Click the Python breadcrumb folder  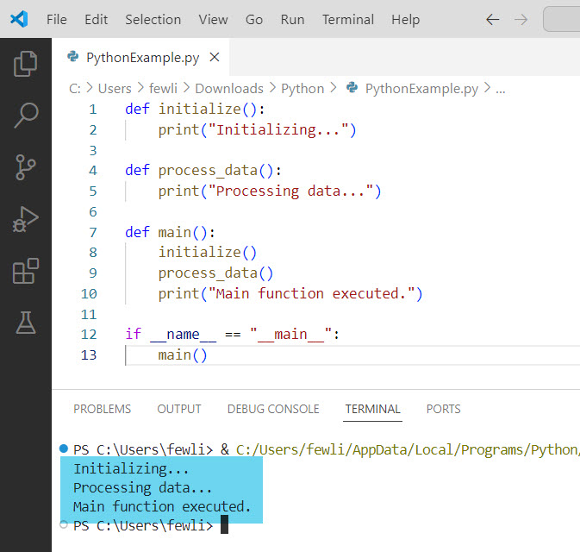pyautogui.click(x=302, y=89)
